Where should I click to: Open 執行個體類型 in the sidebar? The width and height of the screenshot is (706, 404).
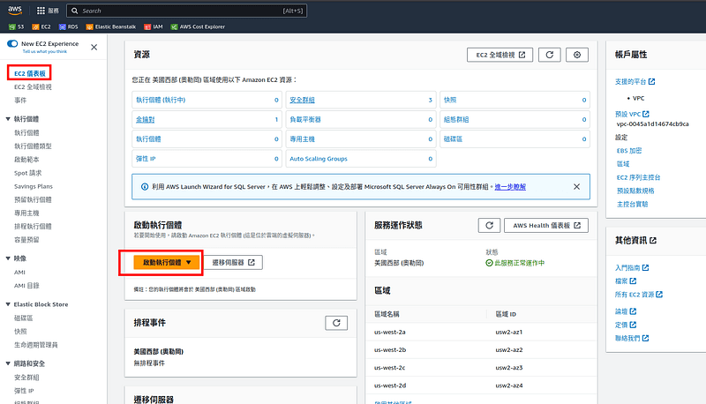pyautogui.click(x=33, y=146)
